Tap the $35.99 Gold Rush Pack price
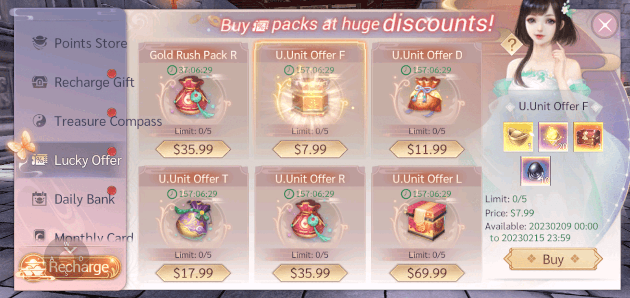Screen dimensions: 630x298 click(193, 149)
